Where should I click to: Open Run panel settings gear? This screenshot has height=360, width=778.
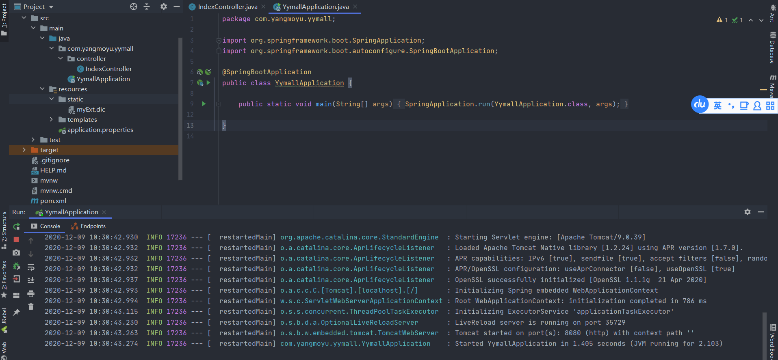pos(748,212)
